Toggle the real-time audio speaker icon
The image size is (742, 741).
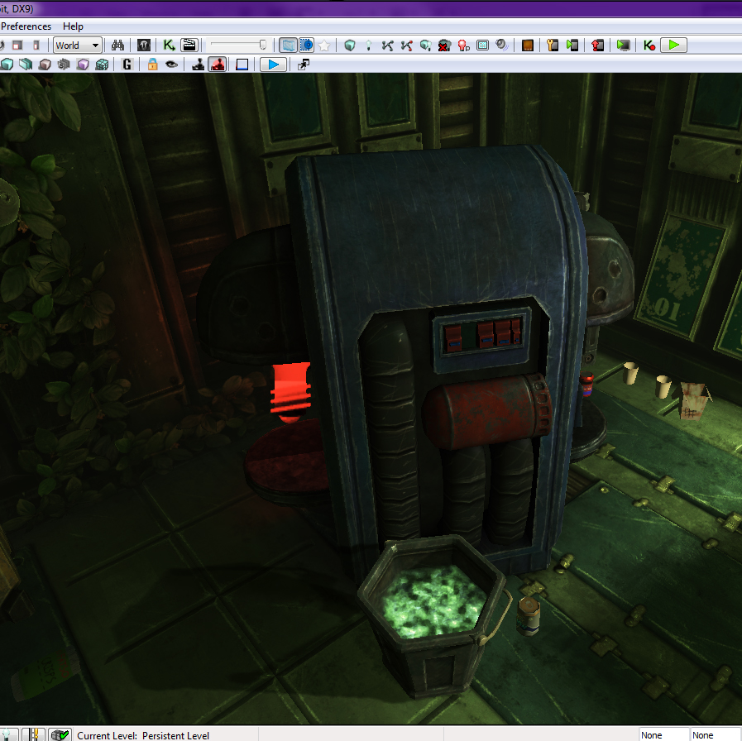tap(501, 45)
